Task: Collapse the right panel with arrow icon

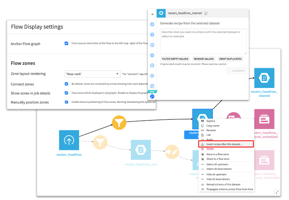Action: tap(152, 14)
